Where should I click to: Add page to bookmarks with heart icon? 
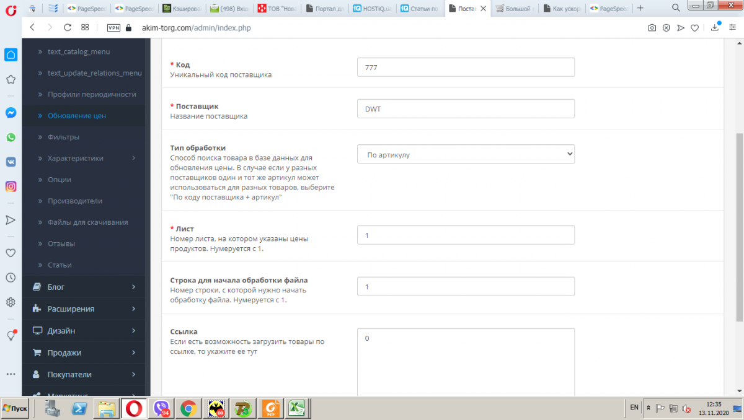tap(695, 28)
